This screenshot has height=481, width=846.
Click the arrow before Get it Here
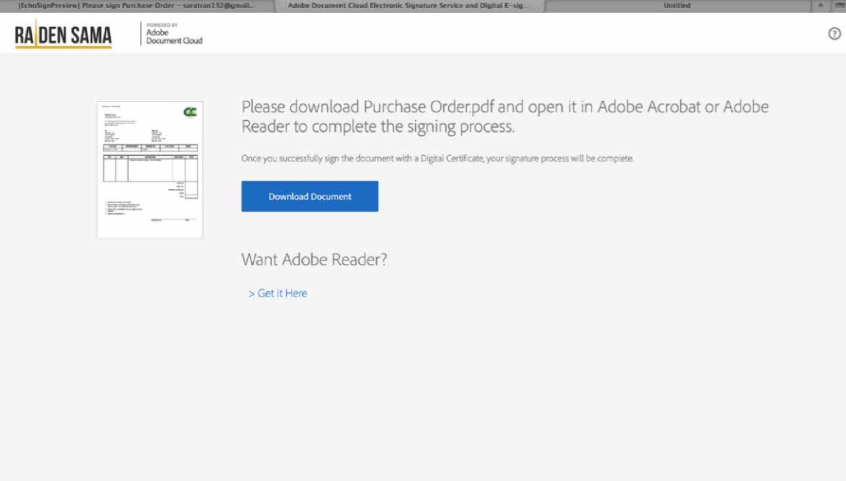click(x=251, y=294)
